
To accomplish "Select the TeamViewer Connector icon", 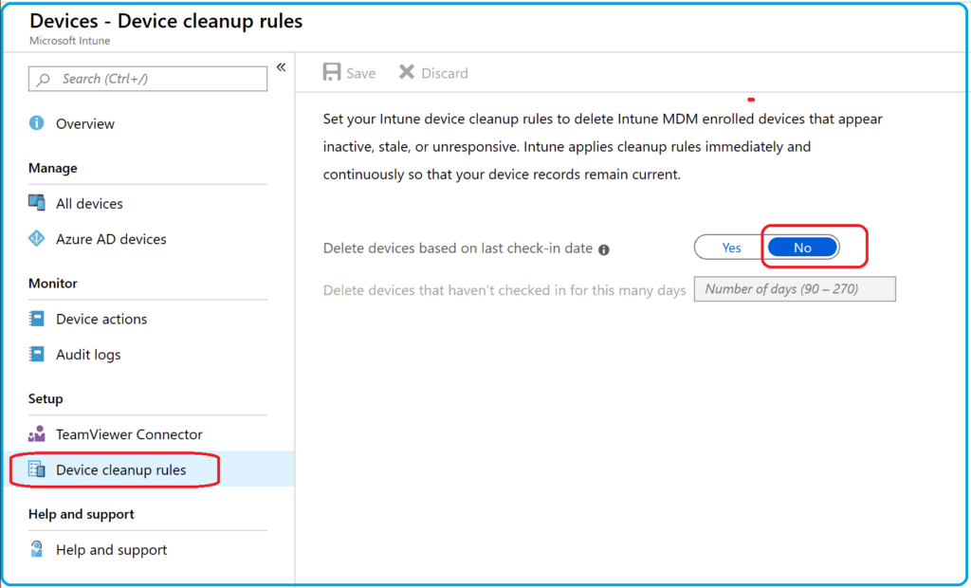I will [36, 433].
